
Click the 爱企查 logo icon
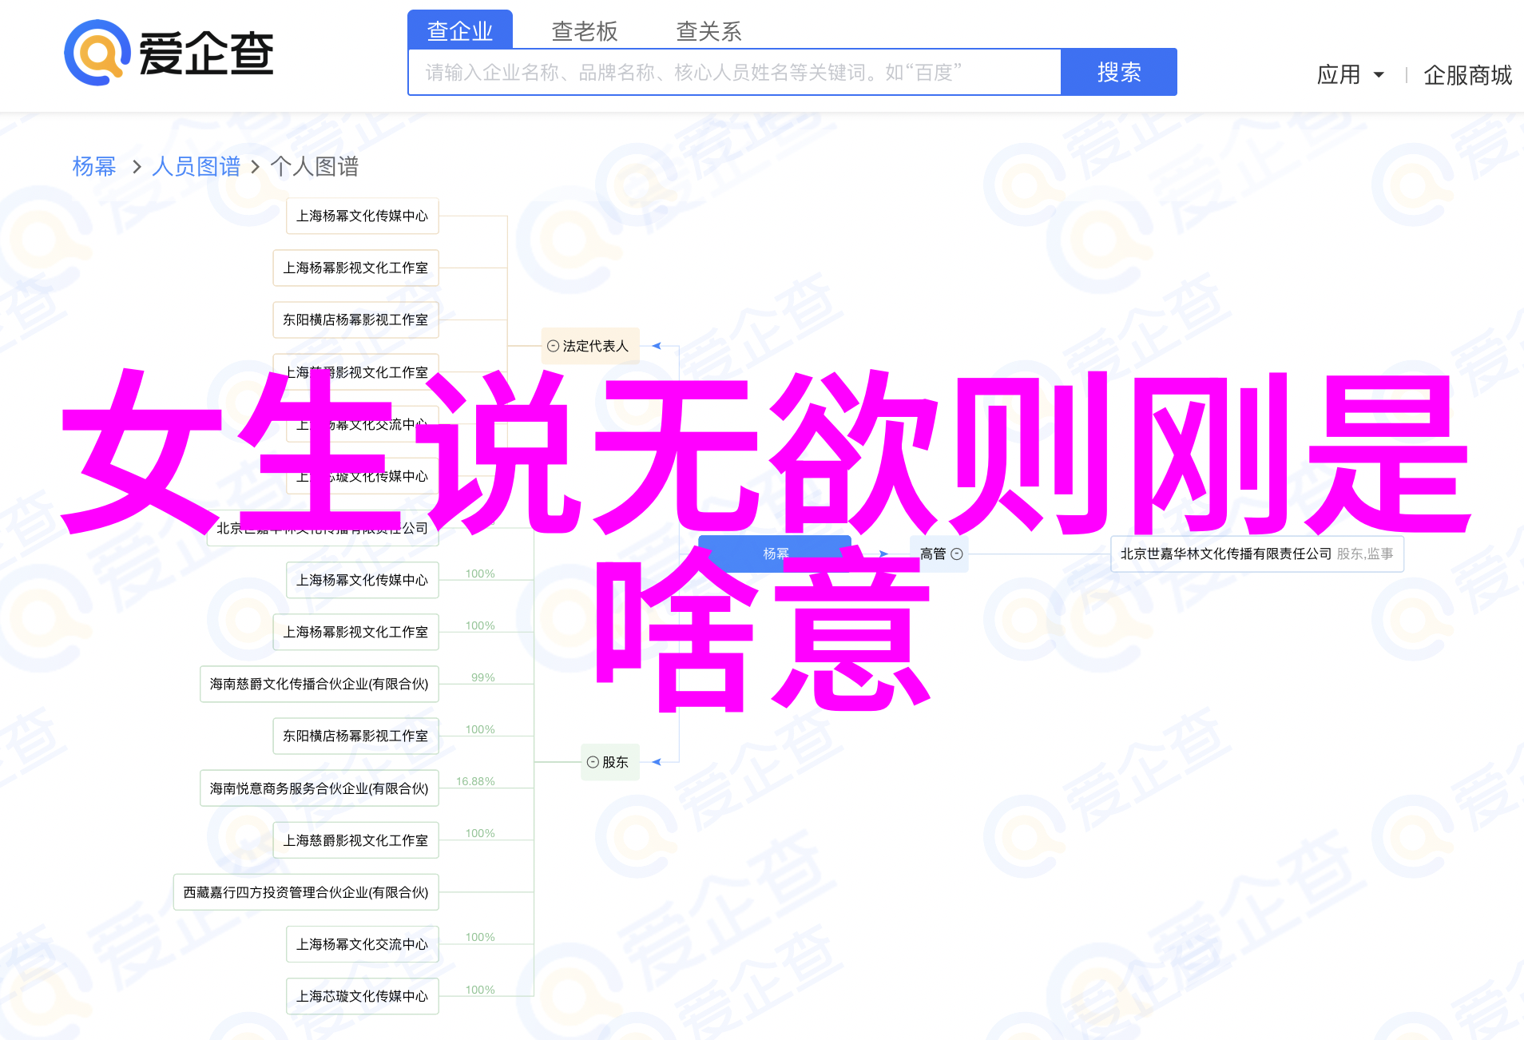(x=97, y=53)
